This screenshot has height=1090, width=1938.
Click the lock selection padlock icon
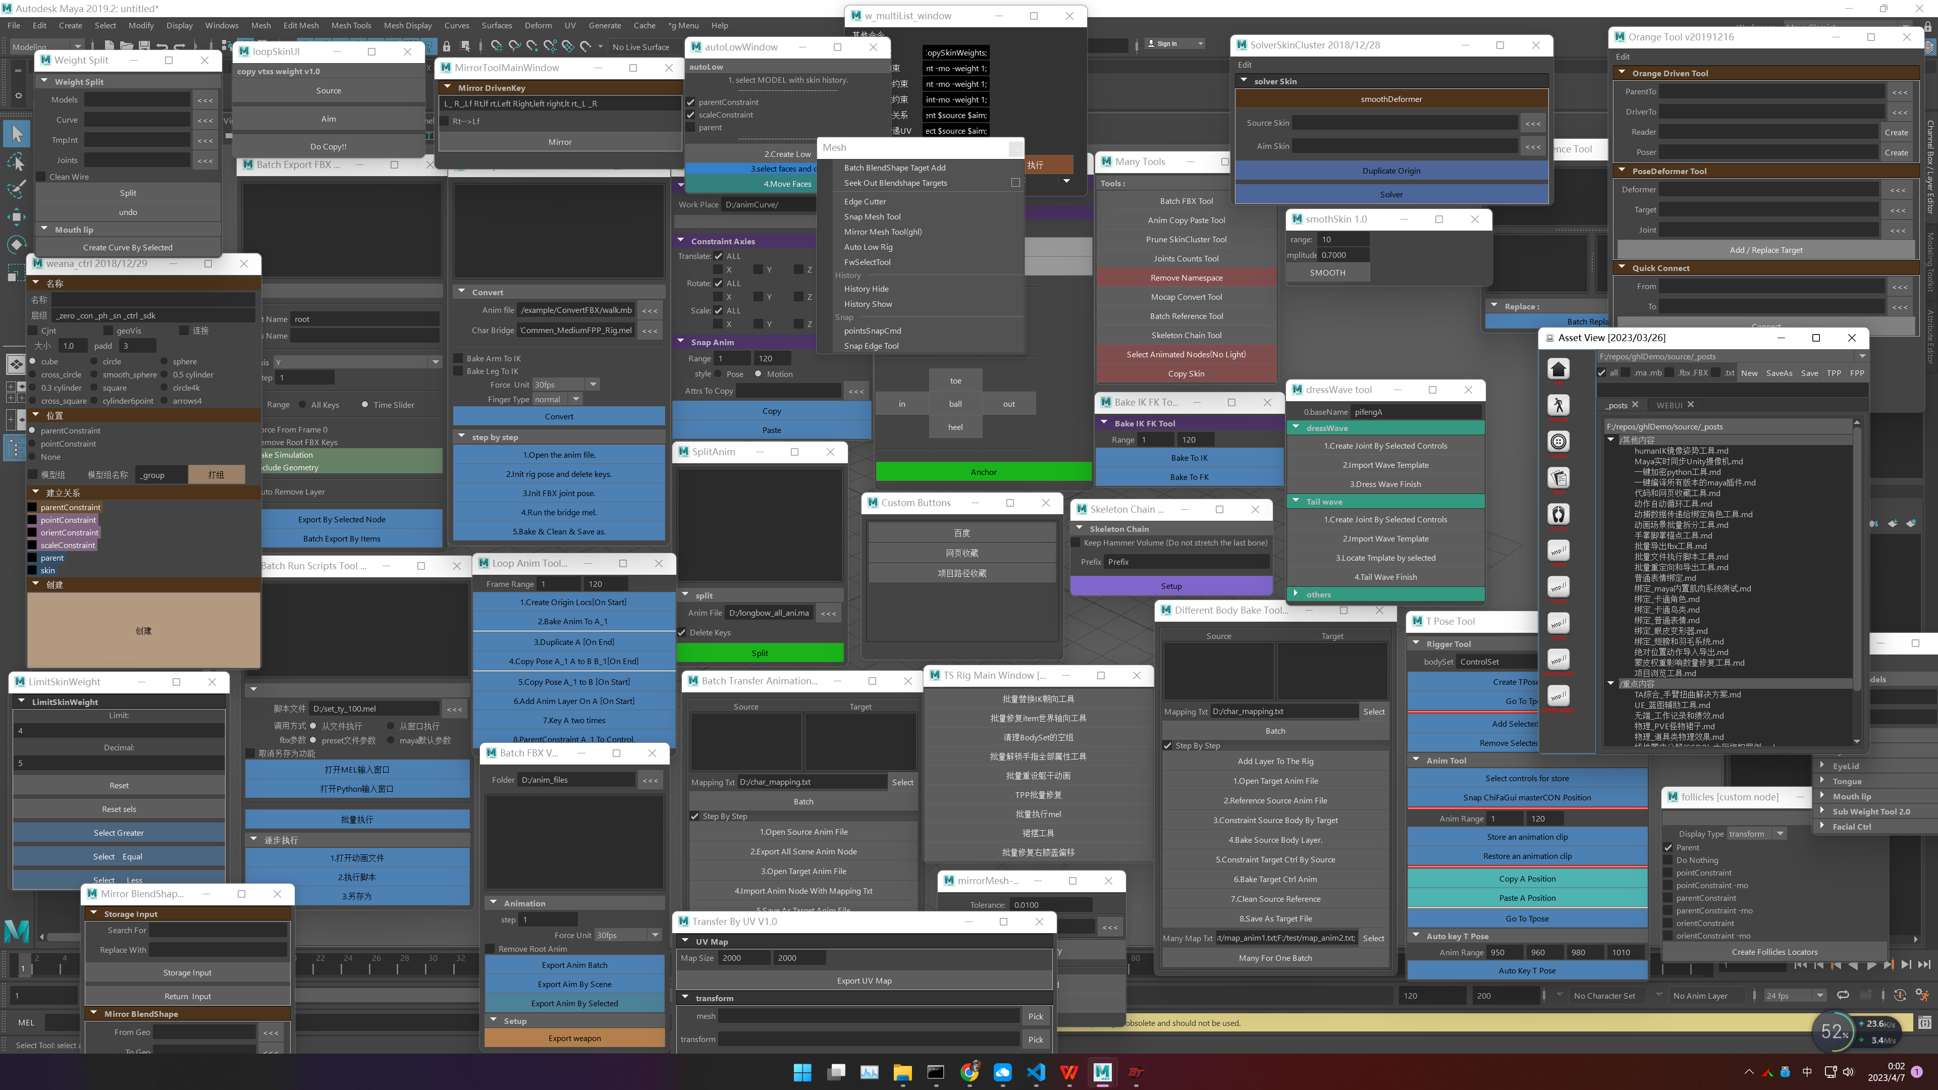tap(447, 46)
